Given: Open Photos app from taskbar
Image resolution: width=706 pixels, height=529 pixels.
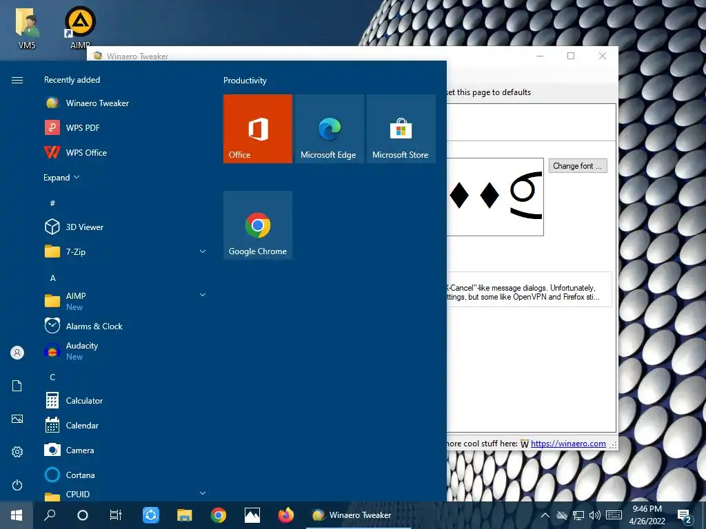Looking at the screenshot, I should 252,515.
